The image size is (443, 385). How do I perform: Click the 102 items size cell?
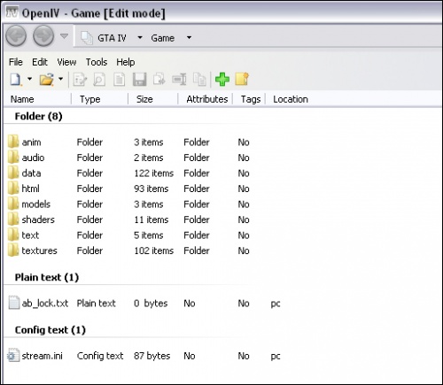pyautogui.click(x=154, y=250)
